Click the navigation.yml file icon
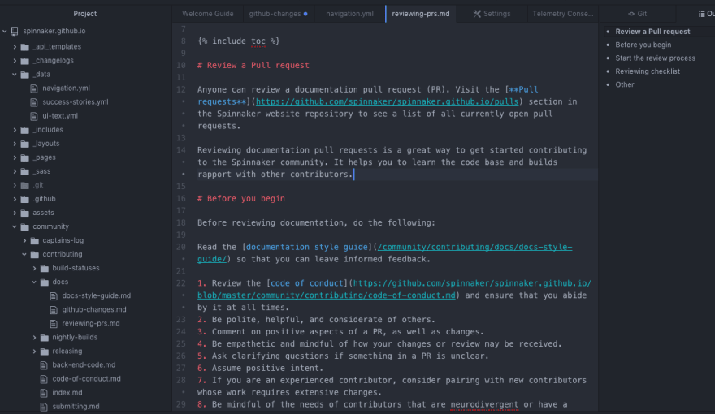 point(34,88)
